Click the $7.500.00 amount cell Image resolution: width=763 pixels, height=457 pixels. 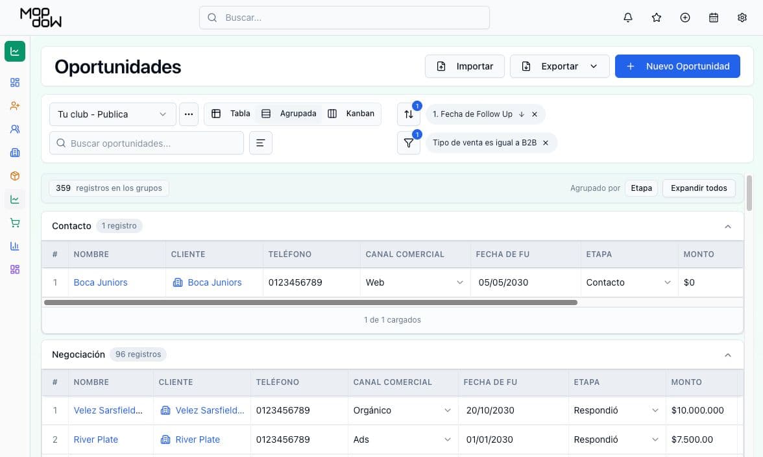point(692,439)
